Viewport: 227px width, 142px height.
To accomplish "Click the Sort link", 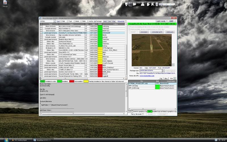I will (x=58, y=21).
